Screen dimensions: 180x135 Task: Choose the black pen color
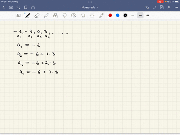pos(125,15)
